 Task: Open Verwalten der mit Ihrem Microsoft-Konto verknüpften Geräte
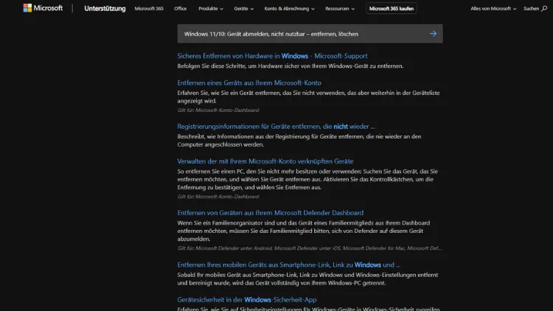point(265,161)
